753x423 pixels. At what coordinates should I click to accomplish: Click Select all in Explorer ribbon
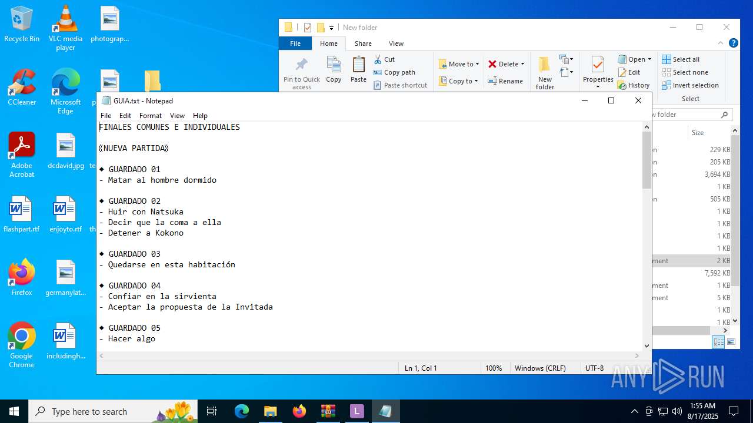click(681, 59)
